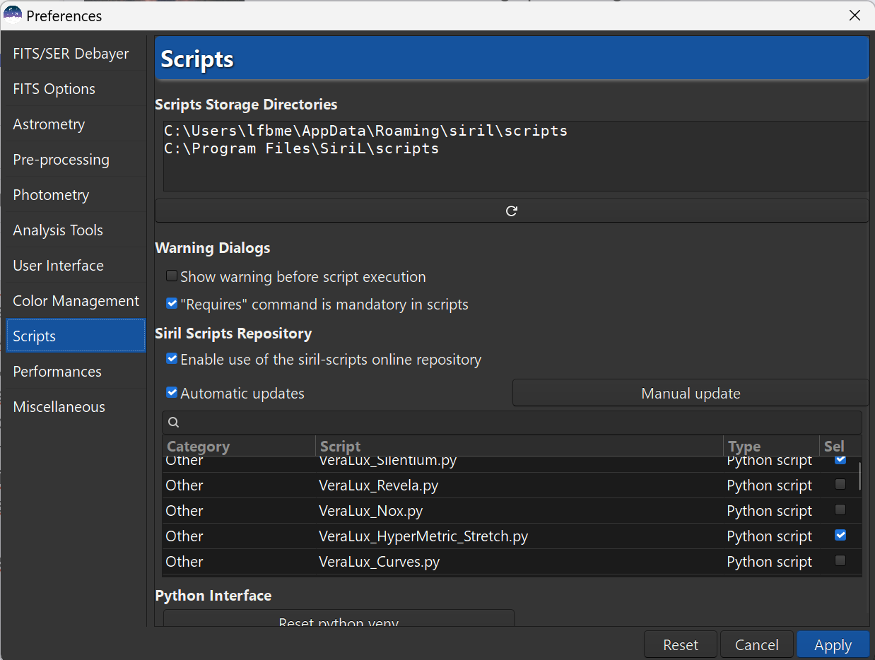Open Photometry preferences page
This screenshot has width=875, height=660.
[75, 195]
